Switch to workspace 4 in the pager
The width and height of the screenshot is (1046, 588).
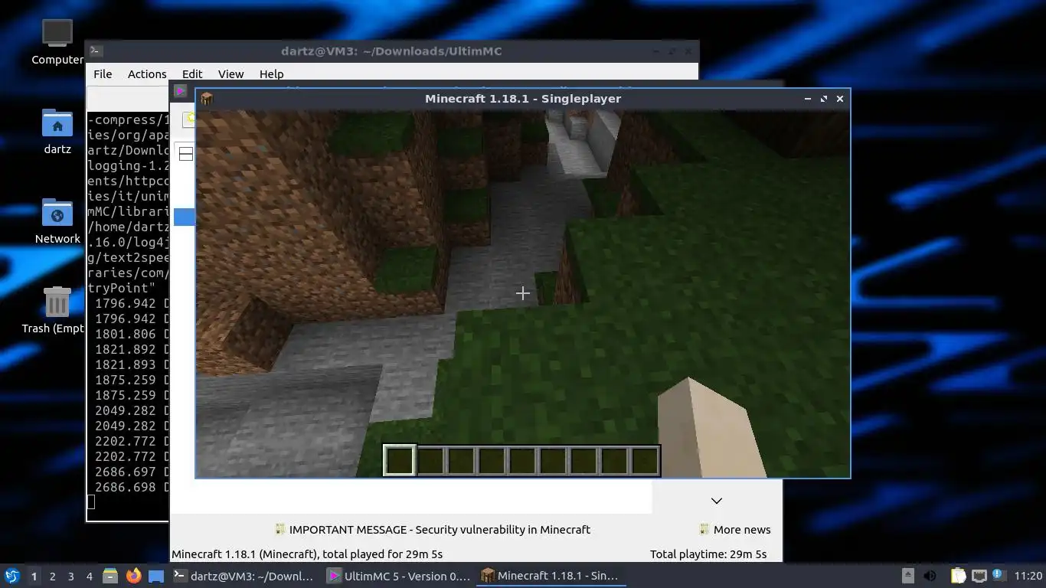(x=89, y=577)
